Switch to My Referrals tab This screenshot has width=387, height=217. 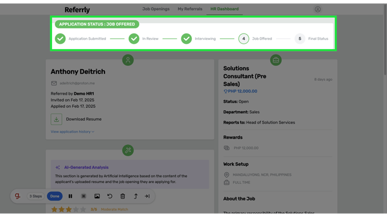click(x=190, y=9)
